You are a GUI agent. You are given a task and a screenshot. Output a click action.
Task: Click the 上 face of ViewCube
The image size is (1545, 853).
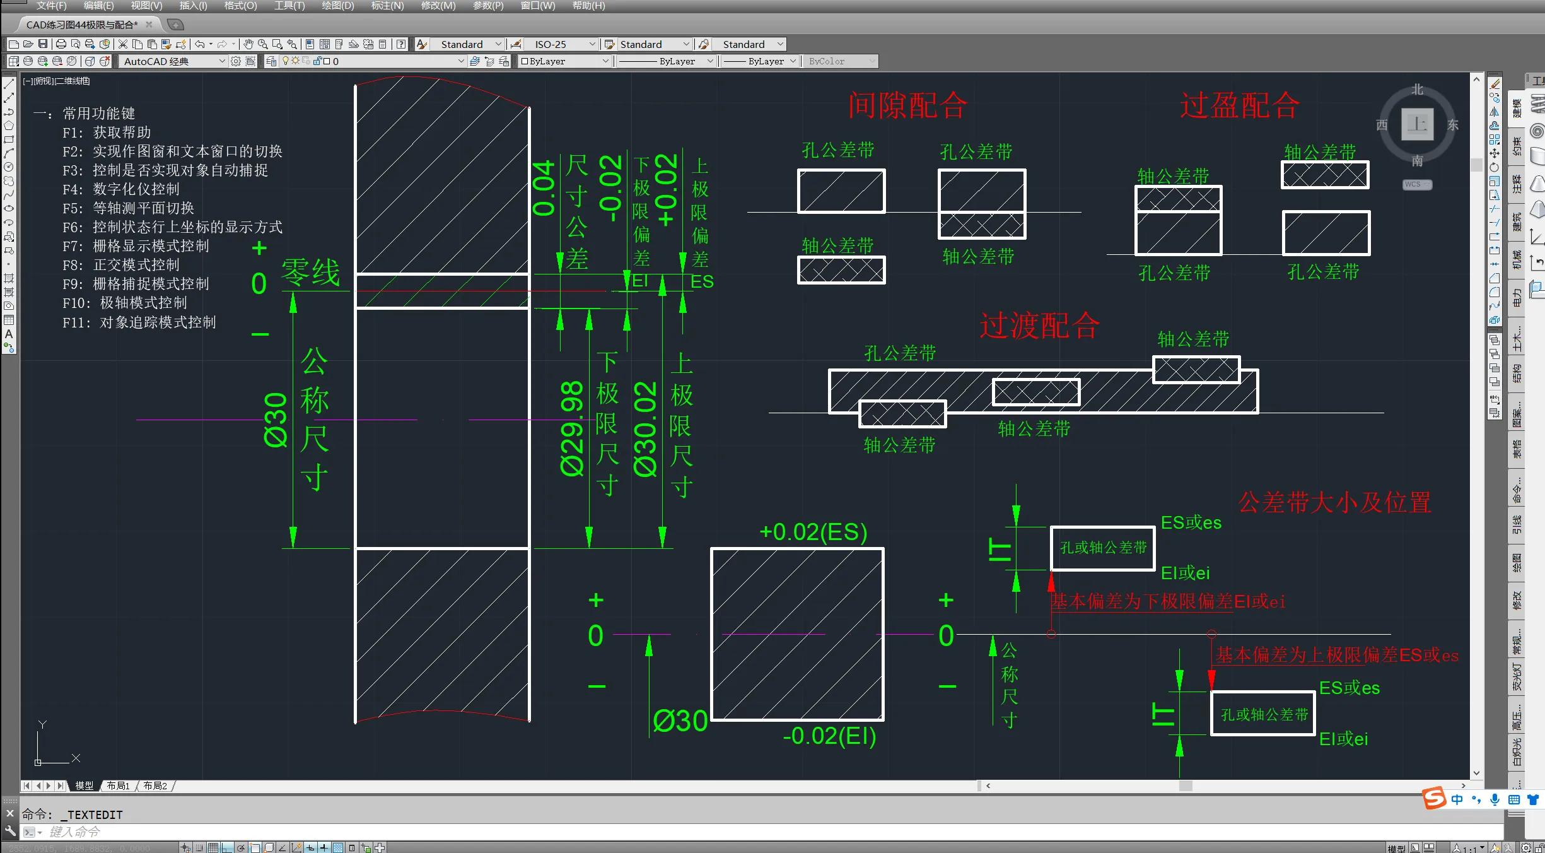(1417, 124)
